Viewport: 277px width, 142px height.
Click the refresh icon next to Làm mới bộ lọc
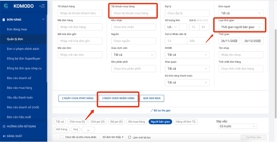pos(129,137)
